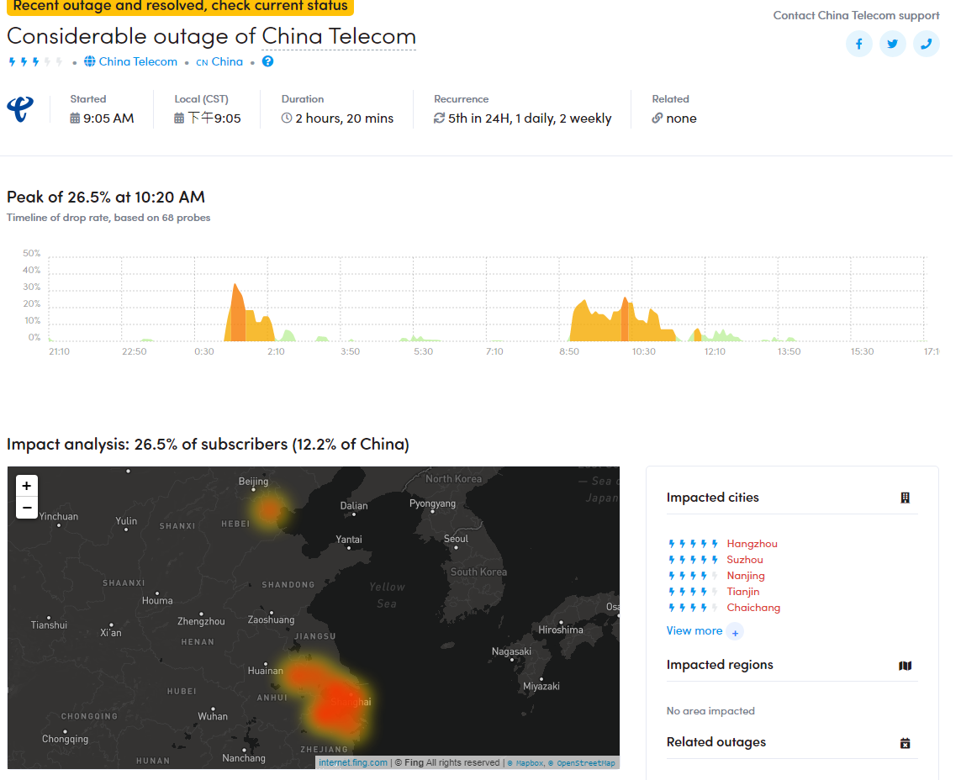Click the Tianjin heat spot near Beijing
Image resolution: width=961 pixels, height=780 pixels.
point(268,509)
